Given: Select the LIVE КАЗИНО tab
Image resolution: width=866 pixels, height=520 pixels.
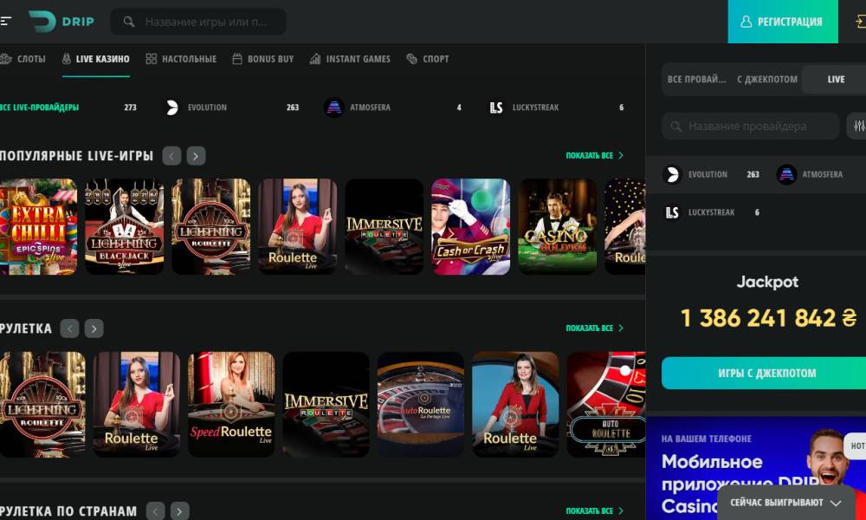Looking at the screenshot, I should tap(96, 59).
